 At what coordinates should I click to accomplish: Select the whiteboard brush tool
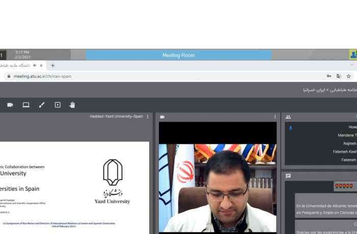42,105
